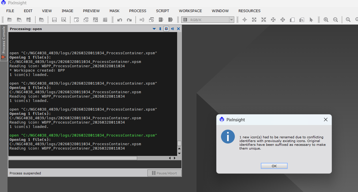Viewport: 358px width, 192px height.
Task: Click the Zoom In magnifier icon
Action: 326,20
